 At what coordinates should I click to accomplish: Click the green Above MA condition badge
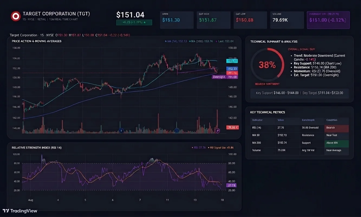336,143
